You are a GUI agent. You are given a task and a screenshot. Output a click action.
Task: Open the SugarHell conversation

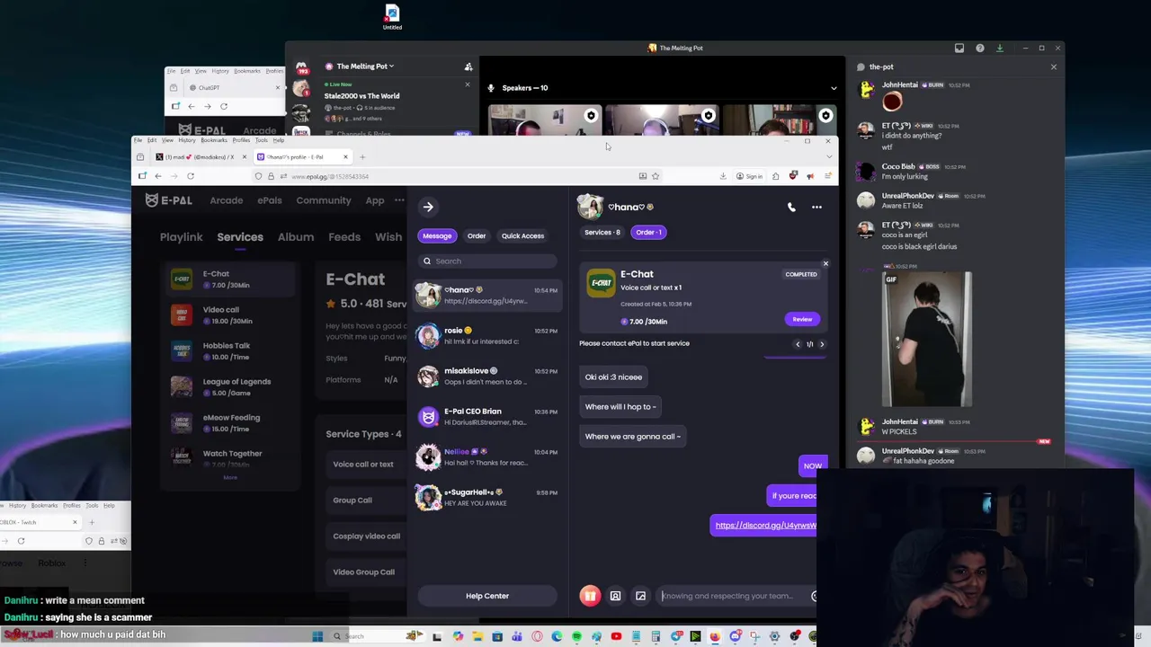click(x=487, y=497)
